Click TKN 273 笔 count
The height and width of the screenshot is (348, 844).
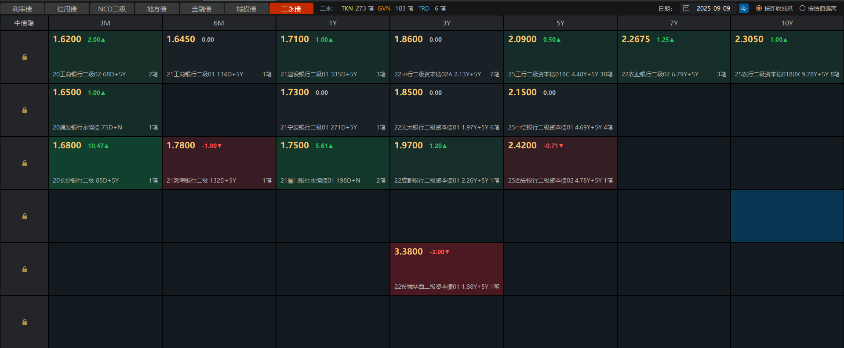(357, 8)
